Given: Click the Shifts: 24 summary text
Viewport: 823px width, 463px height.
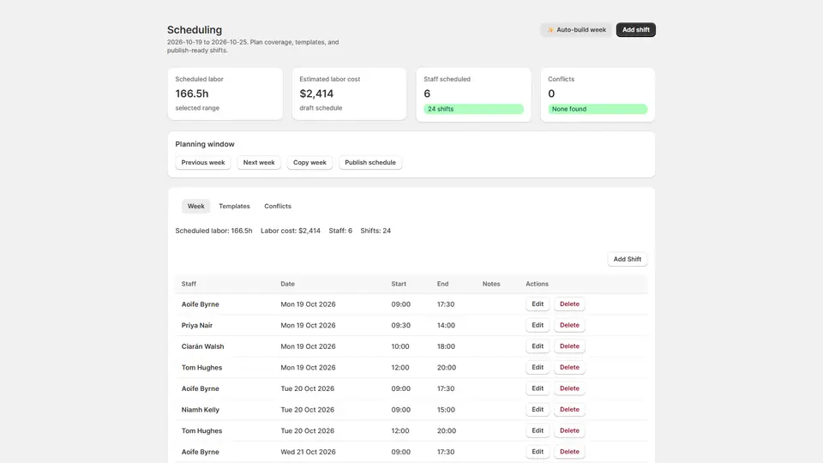Looking at the screenshot, I should (375, 231).
